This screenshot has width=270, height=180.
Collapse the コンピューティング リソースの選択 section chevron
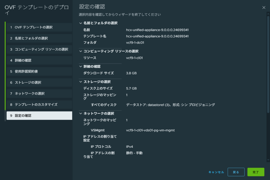[x=81, y=51]
